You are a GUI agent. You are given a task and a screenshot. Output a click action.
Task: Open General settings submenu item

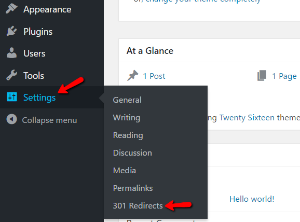(x=127, y=100)
